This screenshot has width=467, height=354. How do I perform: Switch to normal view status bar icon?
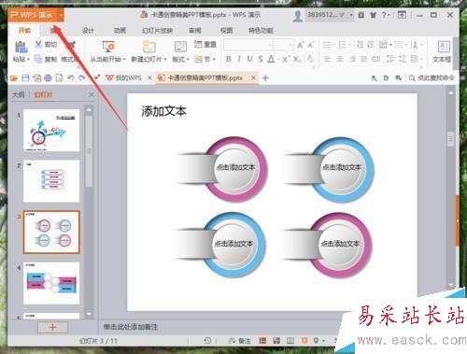pyautogui.click(x=262, y=341)
